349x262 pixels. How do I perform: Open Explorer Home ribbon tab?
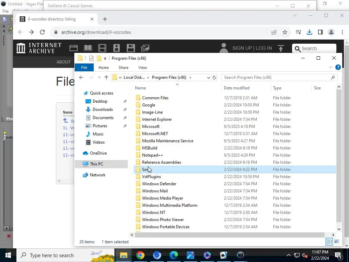coord(104,68)
